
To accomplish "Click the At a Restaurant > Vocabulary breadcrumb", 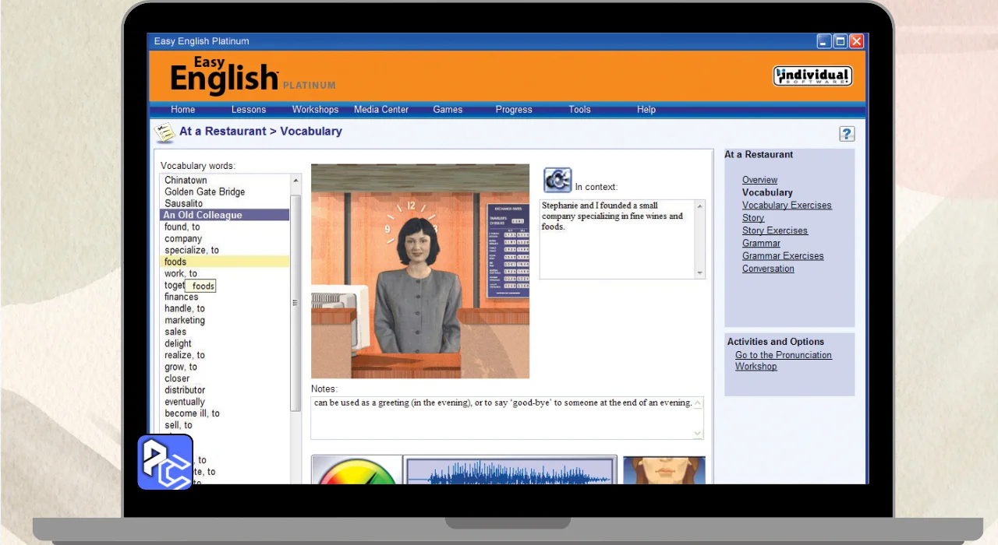I will (x=260, y=132).
